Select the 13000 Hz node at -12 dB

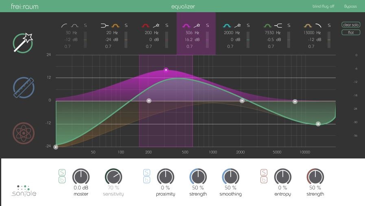click(x=318, y=124)
